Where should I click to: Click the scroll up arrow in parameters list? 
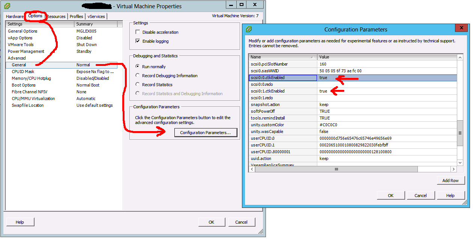click(x=460, y=57)
